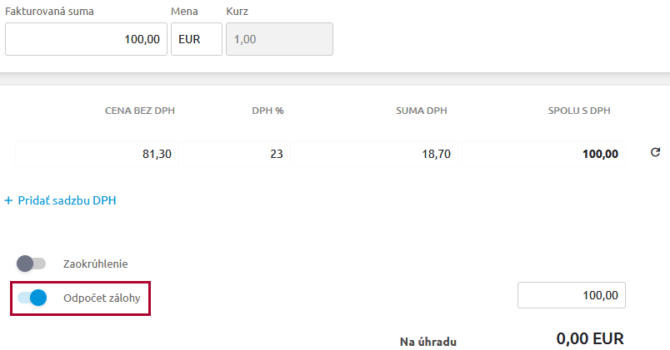Click the Spolu s DPH field in the VAT row

(x=543, y=154)
